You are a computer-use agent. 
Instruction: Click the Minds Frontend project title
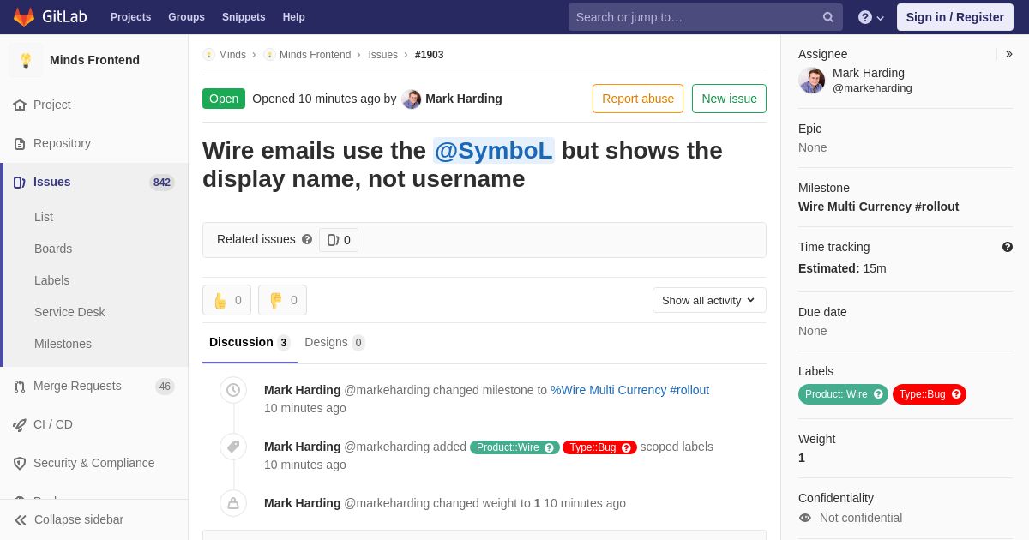pyautogui.click(x=94, y=60)
